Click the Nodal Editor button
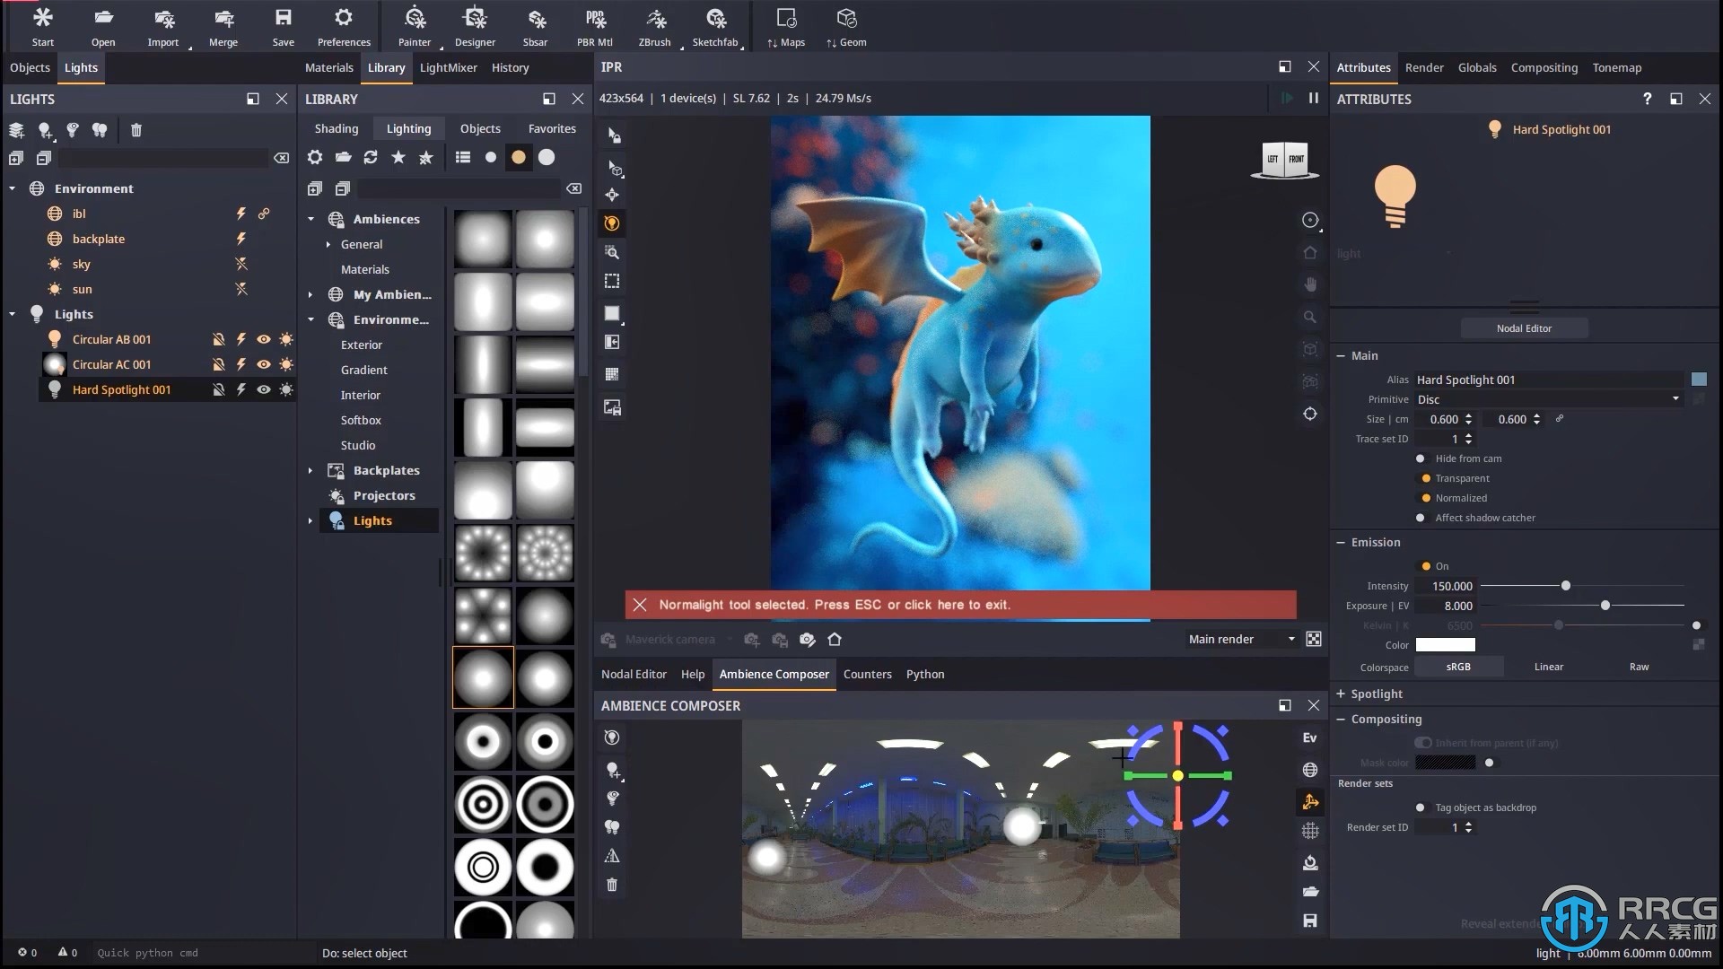This screenshot has width=1723, height=969. [1526, 327]
